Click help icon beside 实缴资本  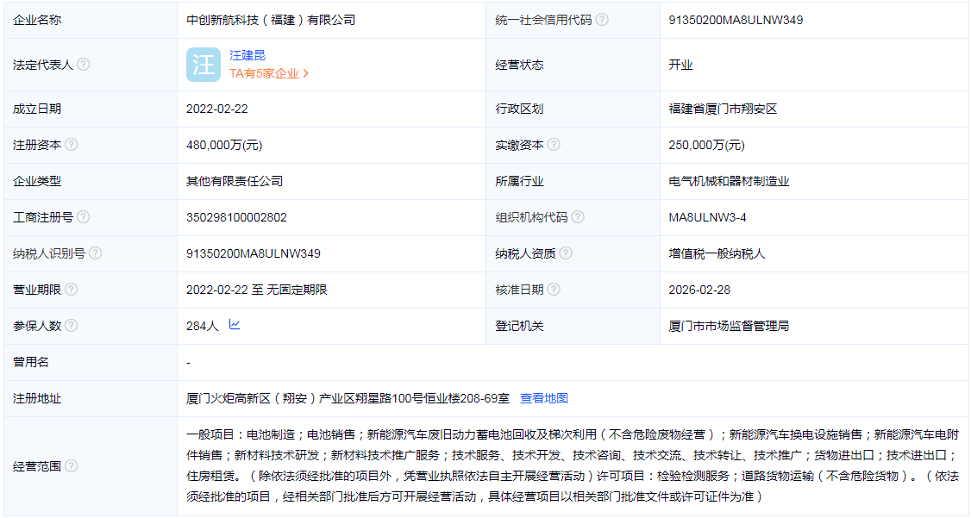[x=554, y=145]
